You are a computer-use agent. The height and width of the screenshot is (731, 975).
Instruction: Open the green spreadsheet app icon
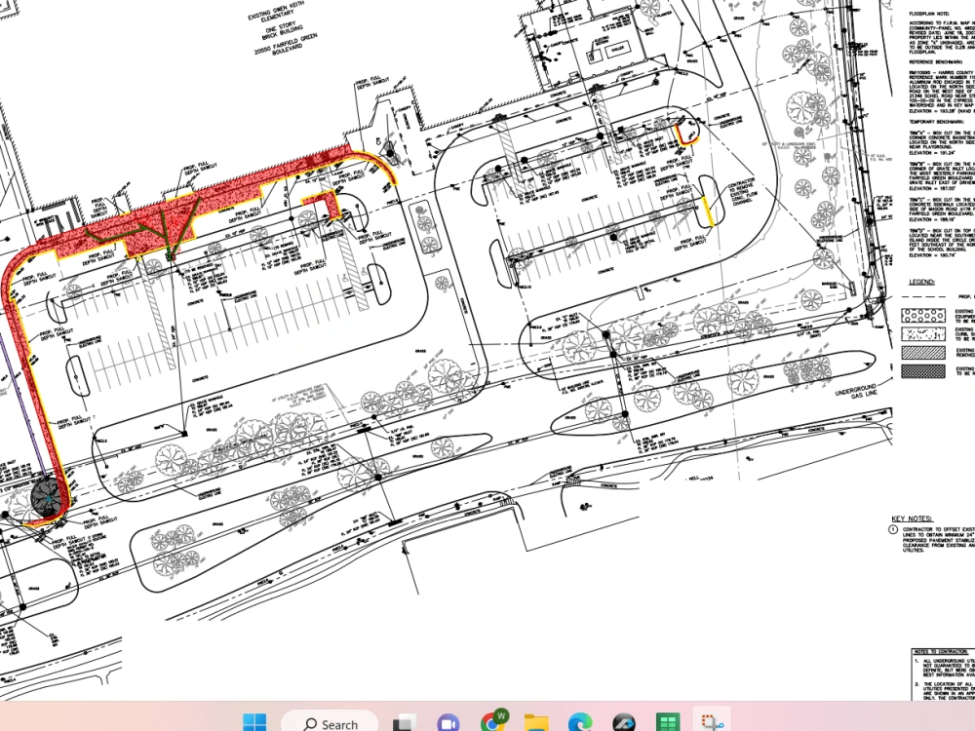click(667, 723)
